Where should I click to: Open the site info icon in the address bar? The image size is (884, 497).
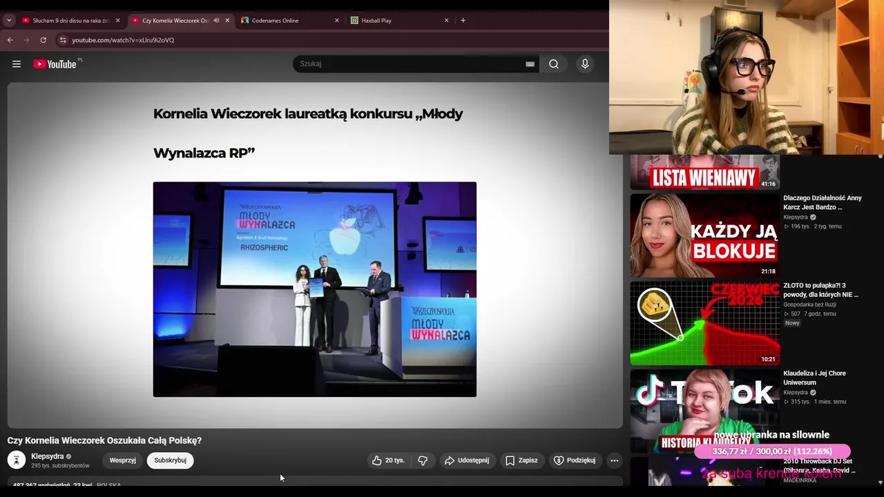click(63, 40)
